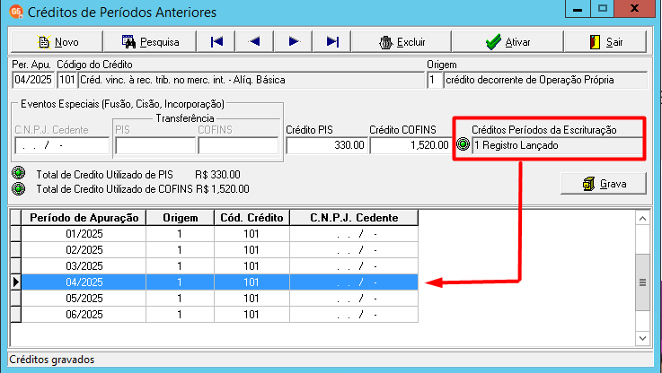Jump to the last record arrow
662x373 pixels.
332,42
